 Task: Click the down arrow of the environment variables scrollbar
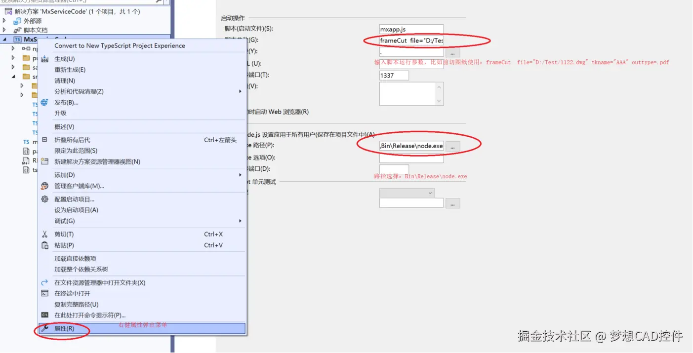point(440,101)
